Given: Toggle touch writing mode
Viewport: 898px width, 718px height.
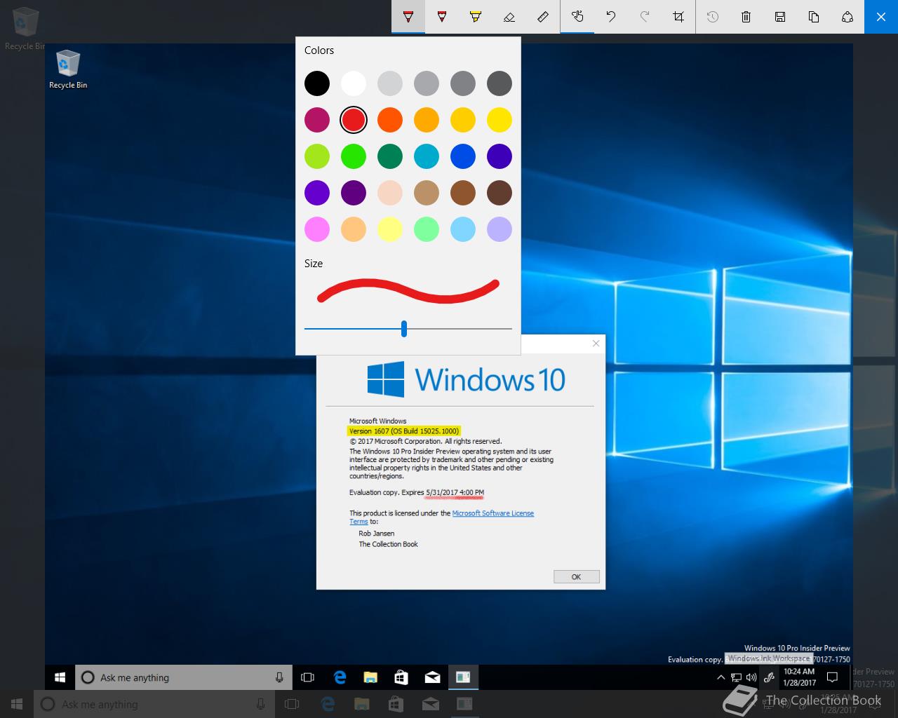Looking at the screenshot, I should click(577, 17).
